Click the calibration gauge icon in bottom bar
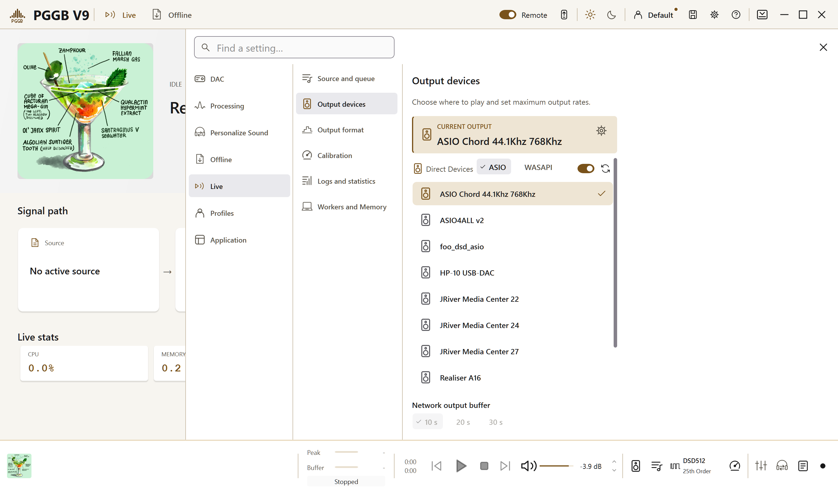 735,466
